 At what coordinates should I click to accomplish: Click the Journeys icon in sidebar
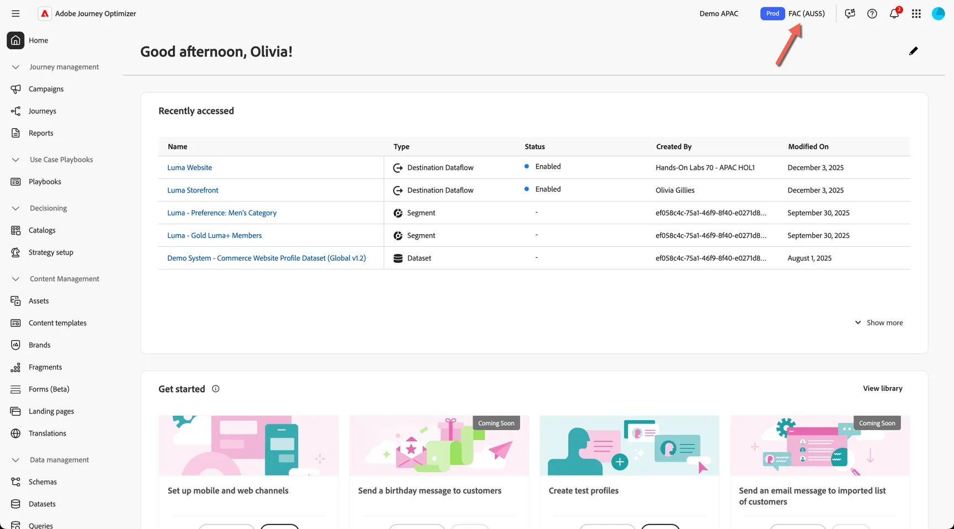(15, 111)
